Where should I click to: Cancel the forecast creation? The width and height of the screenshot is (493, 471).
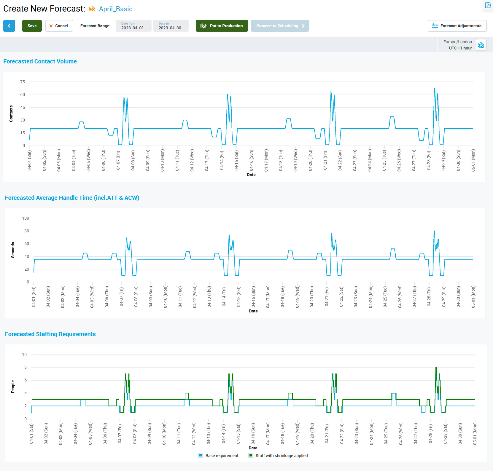59,26
